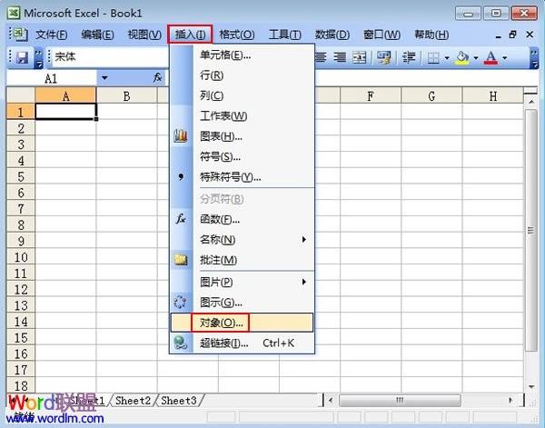Open the Fill Color dropdown arrow
The height and width of the screenshot is (428, 545).
476,58
